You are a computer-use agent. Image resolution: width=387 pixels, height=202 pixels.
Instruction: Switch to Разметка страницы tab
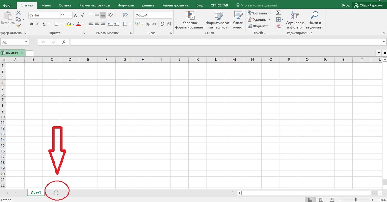pyautogui.click(x=94, y=5)
